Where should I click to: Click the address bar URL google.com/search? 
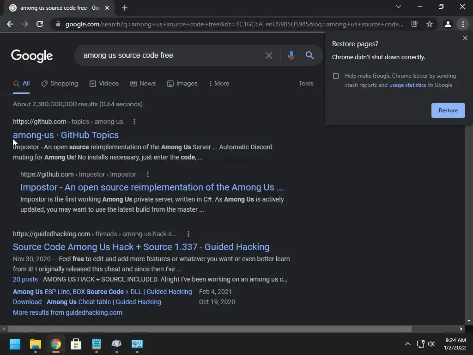pyautogui.click(x=234, y=24)
